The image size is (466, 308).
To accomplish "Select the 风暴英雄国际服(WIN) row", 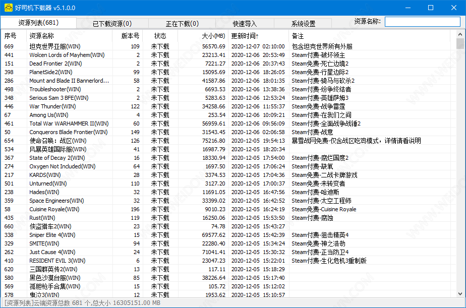I will (228, 149).
